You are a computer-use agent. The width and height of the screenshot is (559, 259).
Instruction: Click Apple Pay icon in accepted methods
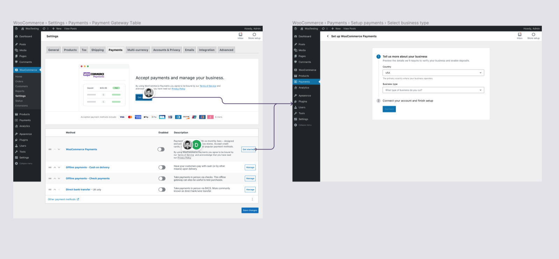pos(146,117)
